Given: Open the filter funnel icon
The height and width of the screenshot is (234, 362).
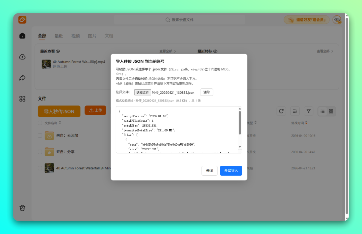Looking at the screenshot, I should (x=308, y=111).
